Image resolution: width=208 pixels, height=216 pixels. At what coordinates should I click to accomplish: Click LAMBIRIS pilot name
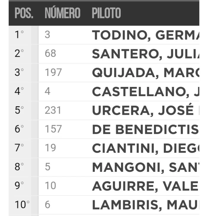145,205
